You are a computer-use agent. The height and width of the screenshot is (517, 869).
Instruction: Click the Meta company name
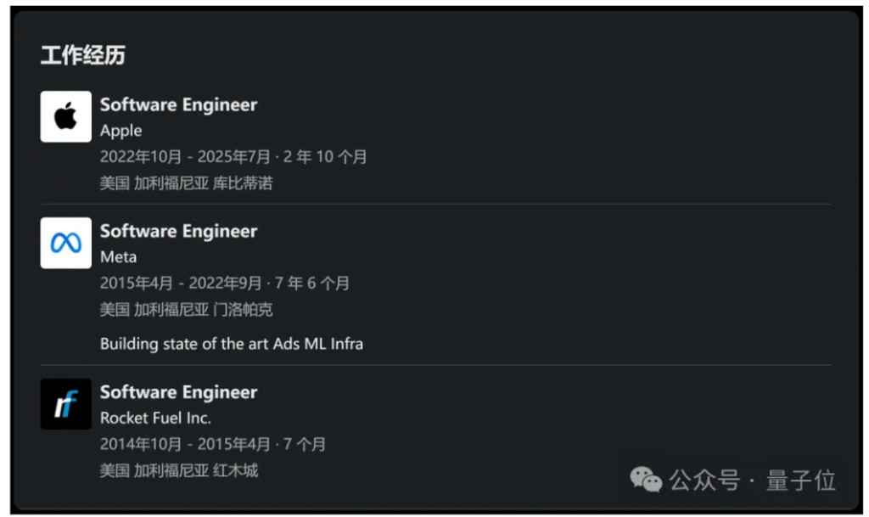point(118,256)
